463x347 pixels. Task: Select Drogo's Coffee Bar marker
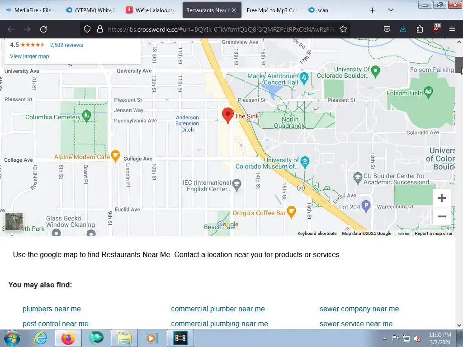pos(291,212)
